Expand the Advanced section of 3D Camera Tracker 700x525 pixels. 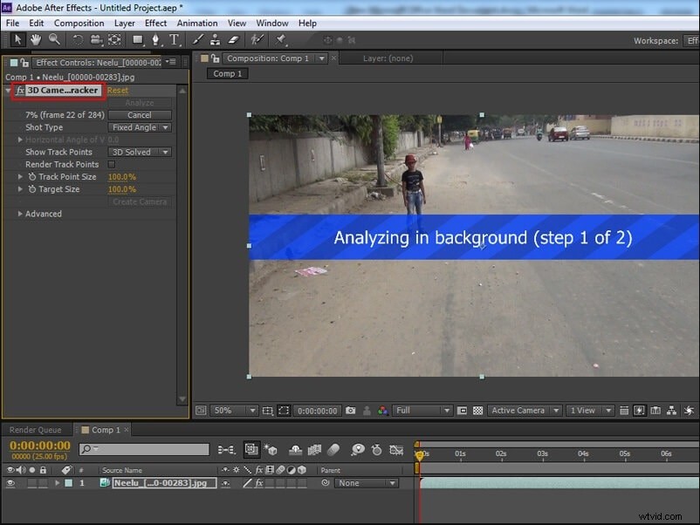[x=41, y=213]
